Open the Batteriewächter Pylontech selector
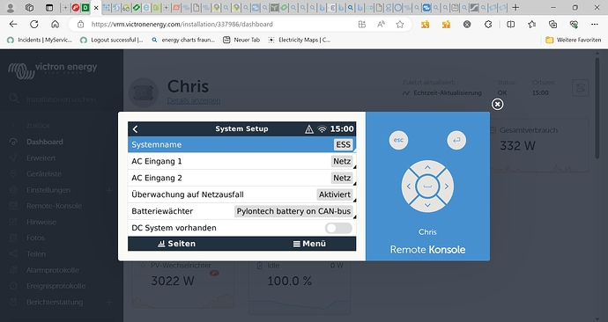The width and height of the screenshot is (608, 322). [x=293, y=211]
